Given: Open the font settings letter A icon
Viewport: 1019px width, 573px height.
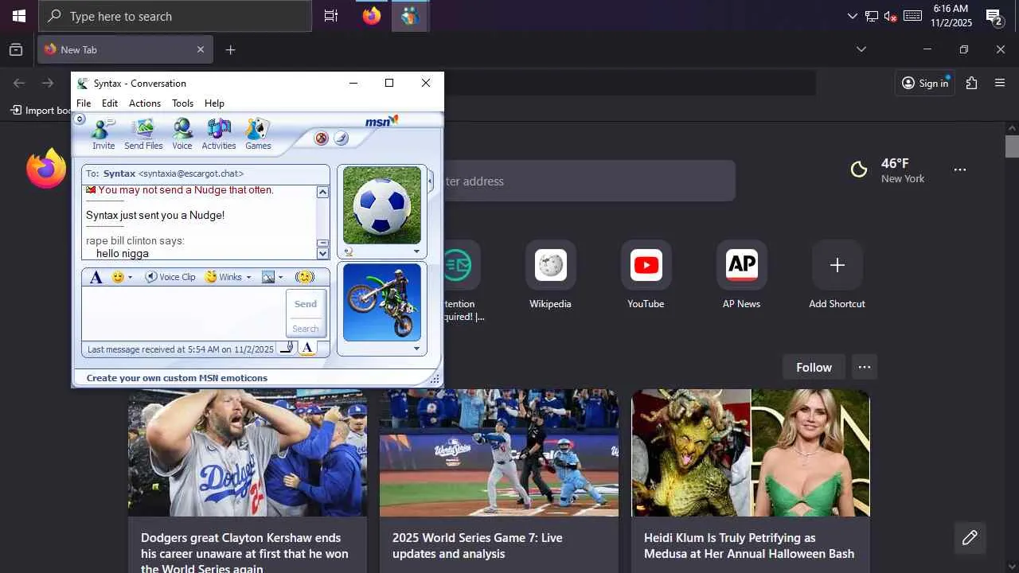Looking at the screenshot, I should (x=96, y=277).
